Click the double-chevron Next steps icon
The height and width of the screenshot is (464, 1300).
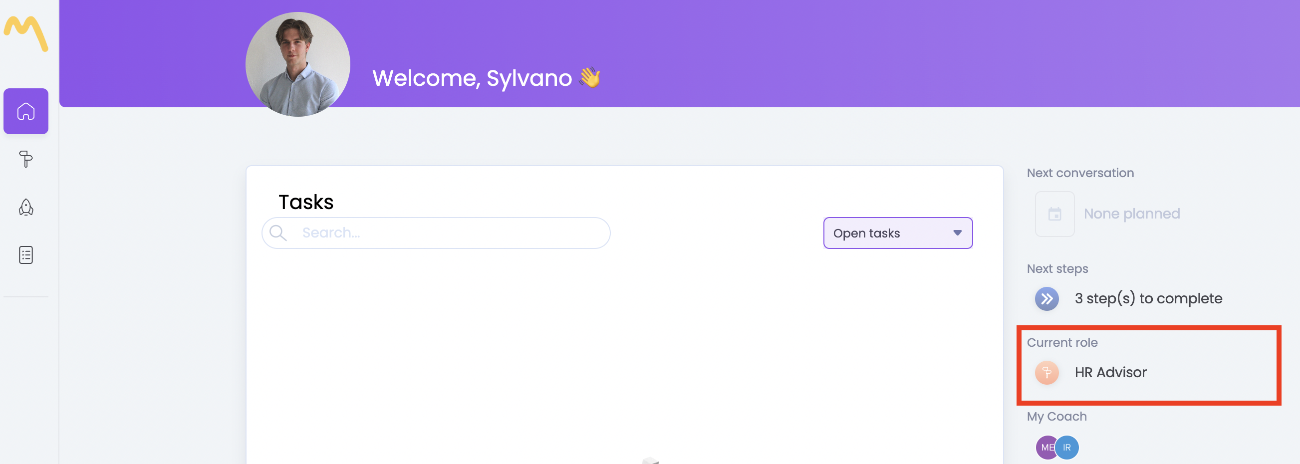pyautogui.click(x=1046, y=298)
